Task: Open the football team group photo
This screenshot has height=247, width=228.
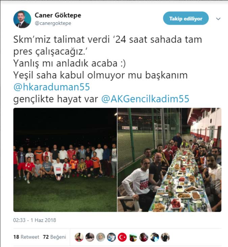Action: tap(65, 160)
